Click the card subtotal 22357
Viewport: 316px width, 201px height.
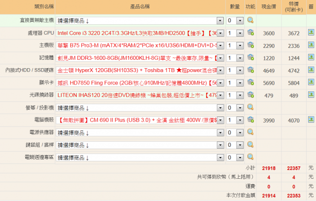[294, 168]
